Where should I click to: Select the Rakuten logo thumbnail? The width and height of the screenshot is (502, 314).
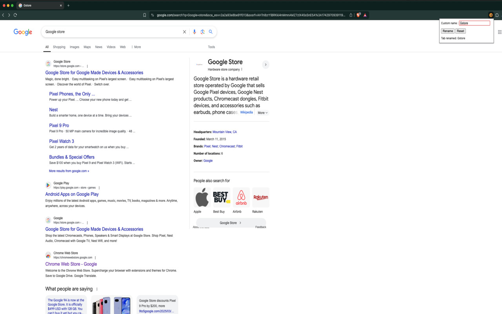(261, 197)
